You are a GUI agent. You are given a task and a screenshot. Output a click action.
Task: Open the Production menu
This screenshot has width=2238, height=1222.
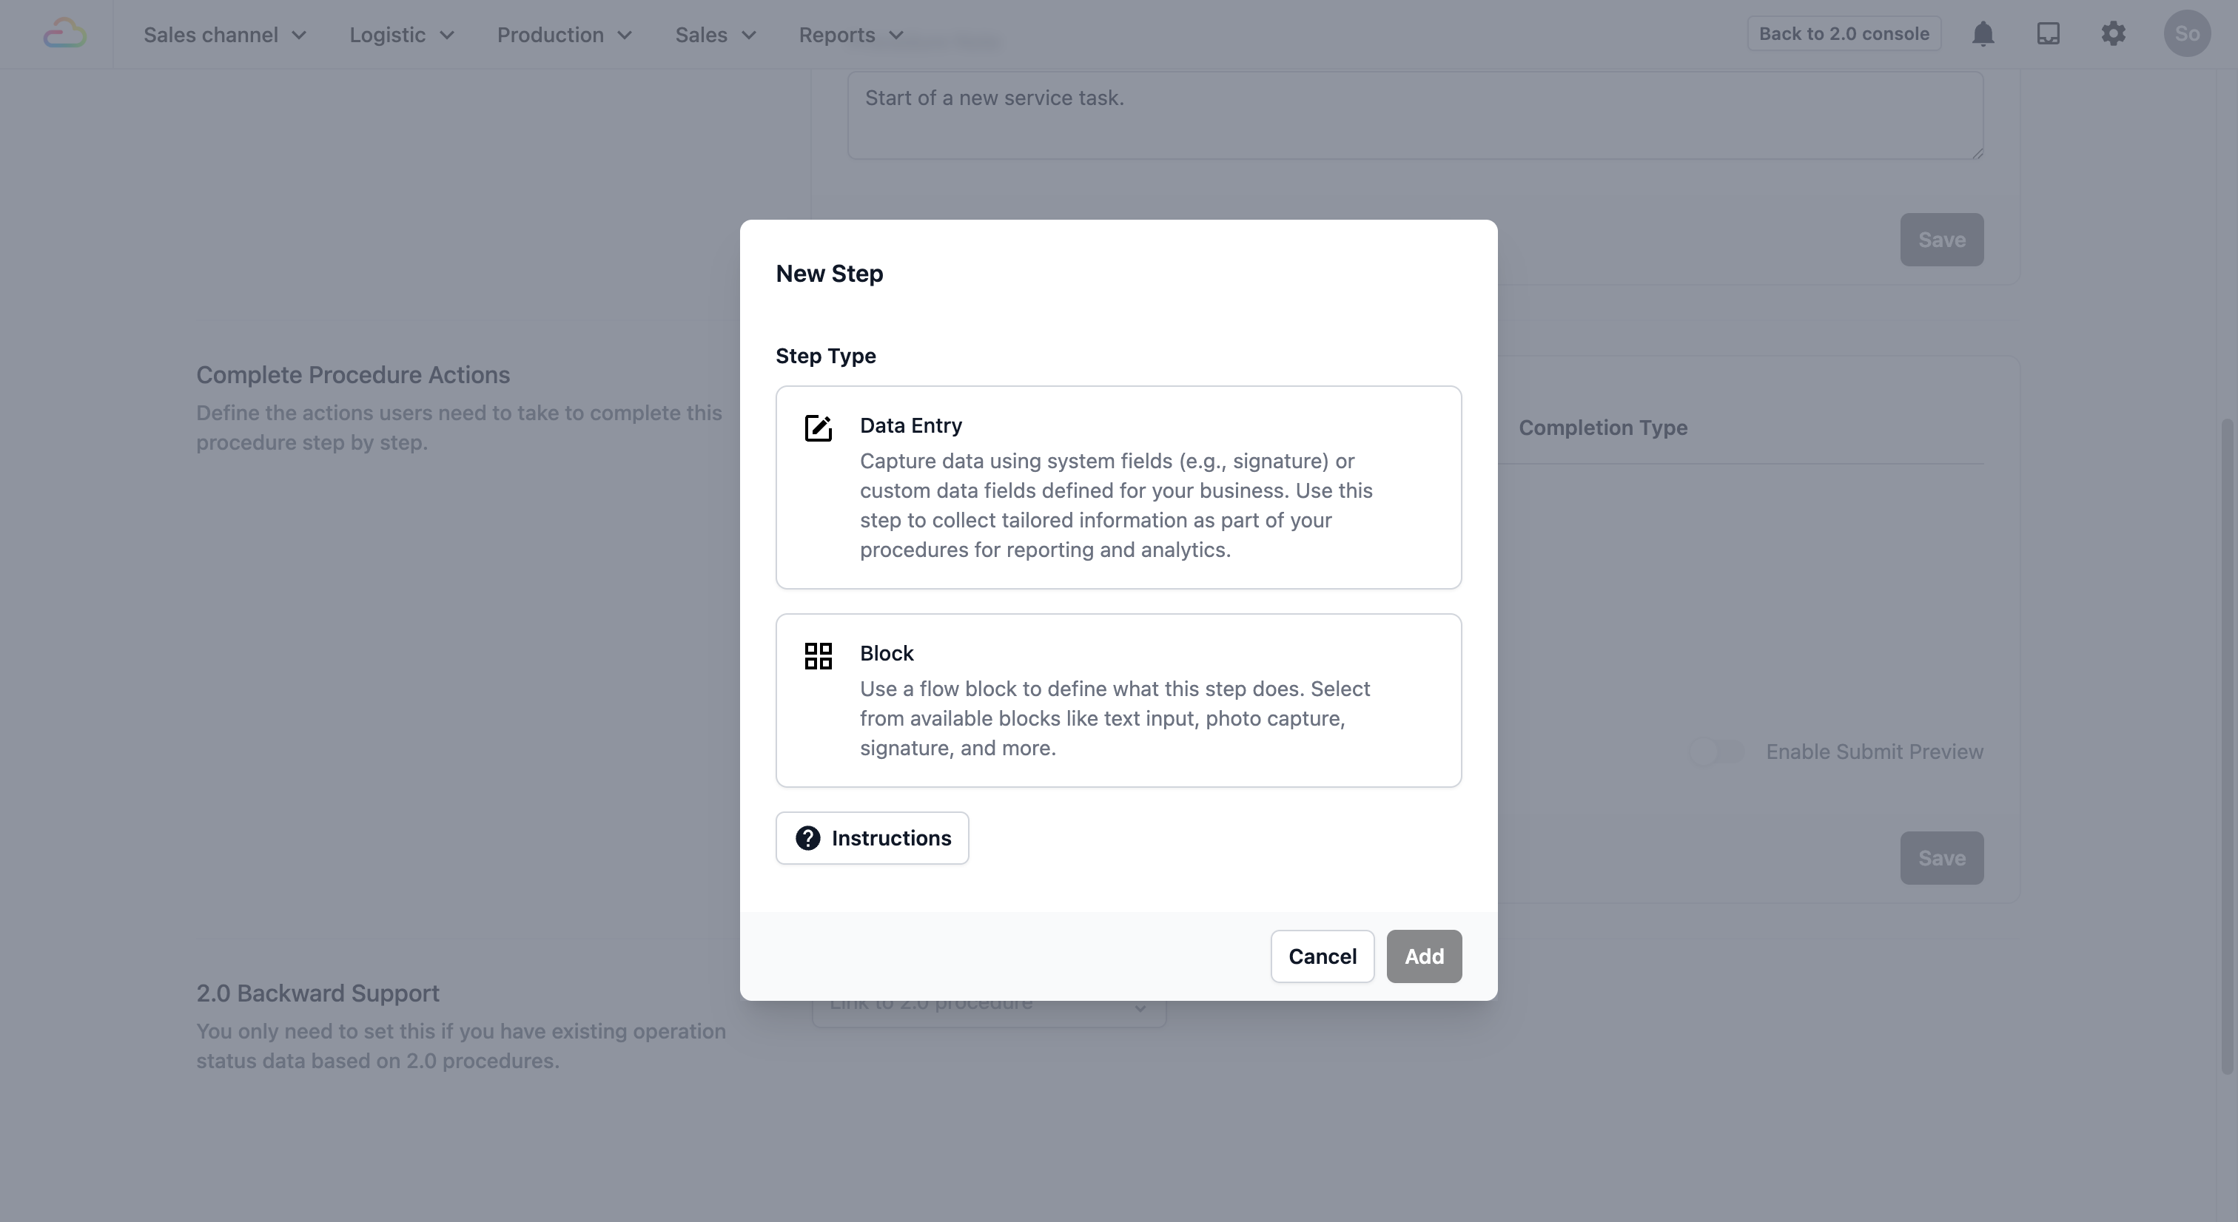pyautogui.click(x=564, y=35)
